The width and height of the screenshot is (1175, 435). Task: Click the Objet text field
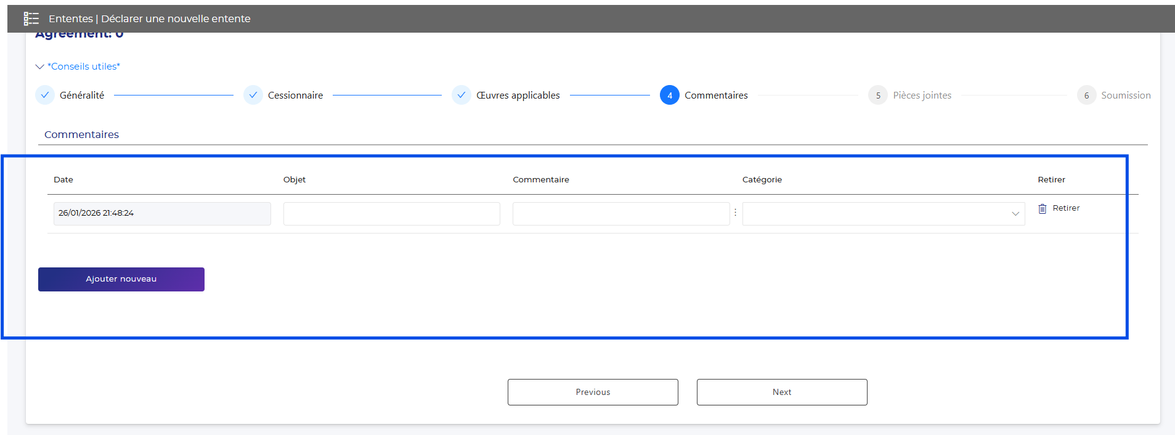[x=391, y=214]
